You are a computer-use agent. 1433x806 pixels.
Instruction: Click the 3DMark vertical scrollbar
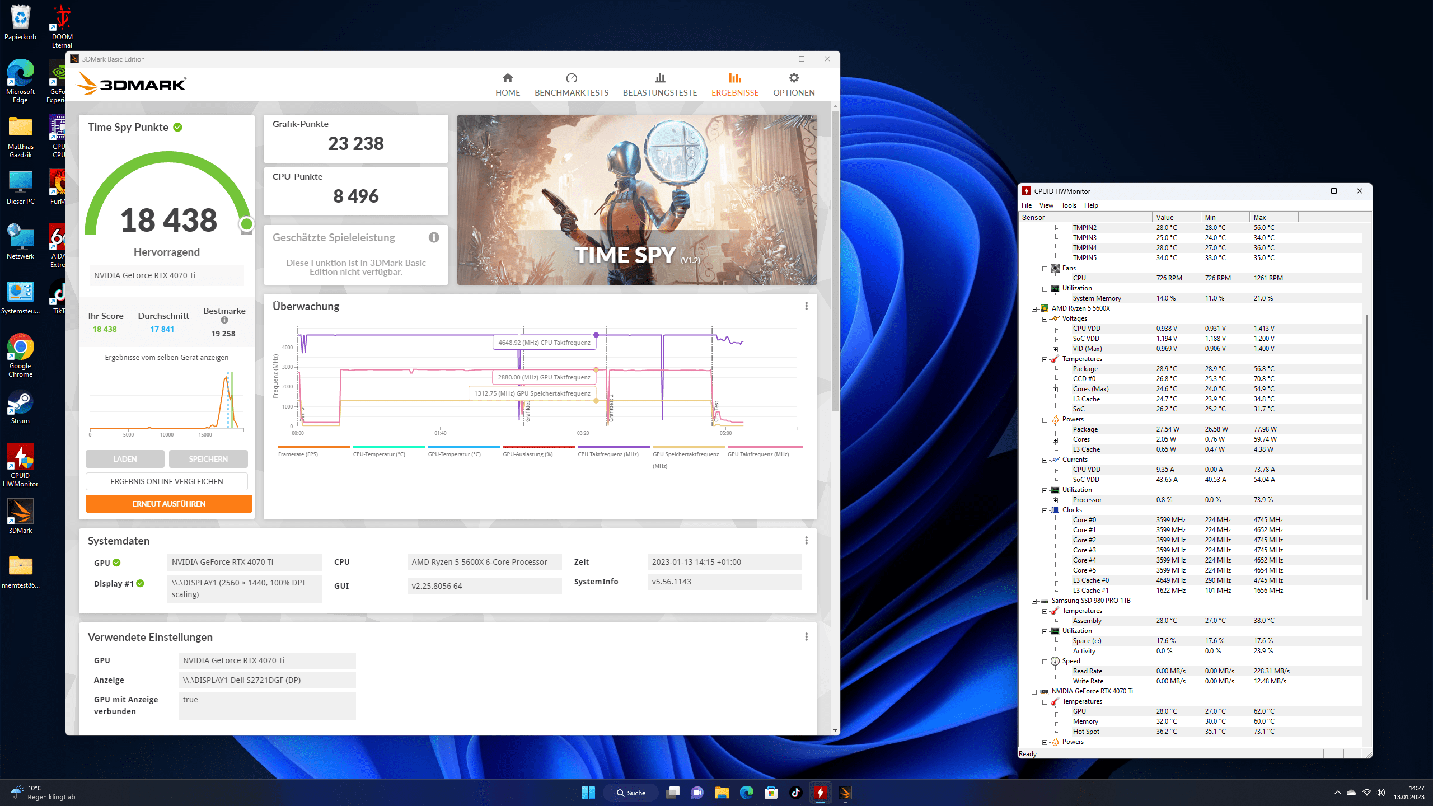point(835,260)
